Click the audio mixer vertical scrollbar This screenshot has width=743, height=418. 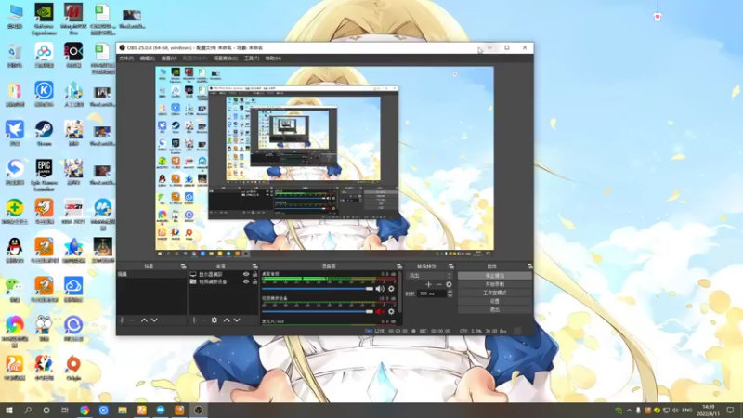pyautogui.click(x=401, y=293)
